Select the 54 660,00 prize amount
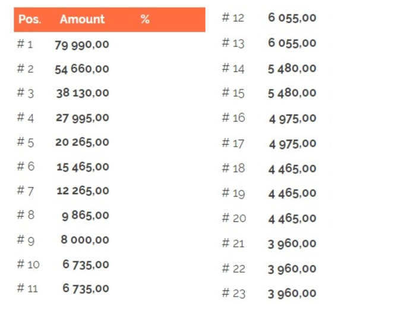This screenshot has width=416, height=312. coord(82,69)
